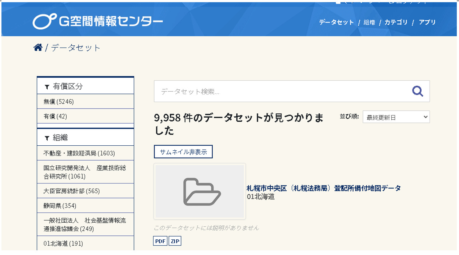Click the home breadcrumb icon
Screen dimensions: 459x255
tap(38, 47)
